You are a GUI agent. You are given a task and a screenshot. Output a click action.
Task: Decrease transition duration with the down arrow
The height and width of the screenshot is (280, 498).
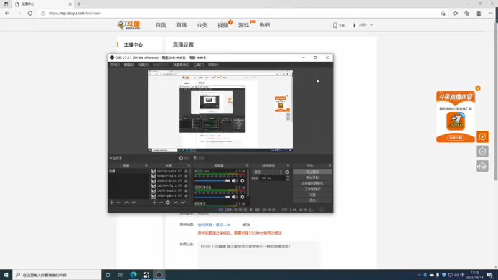pos(288,180)
